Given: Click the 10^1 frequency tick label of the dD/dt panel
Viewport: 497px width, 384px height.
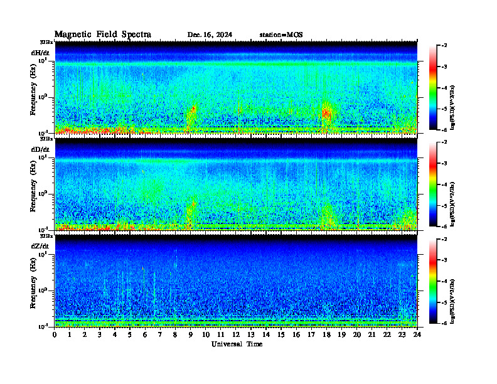Looking at the screenshot, I should (x=43, y=157).
